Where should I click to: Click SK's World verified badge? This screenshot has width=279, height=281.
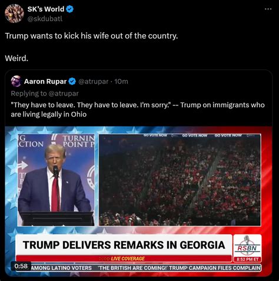[69, 9]
